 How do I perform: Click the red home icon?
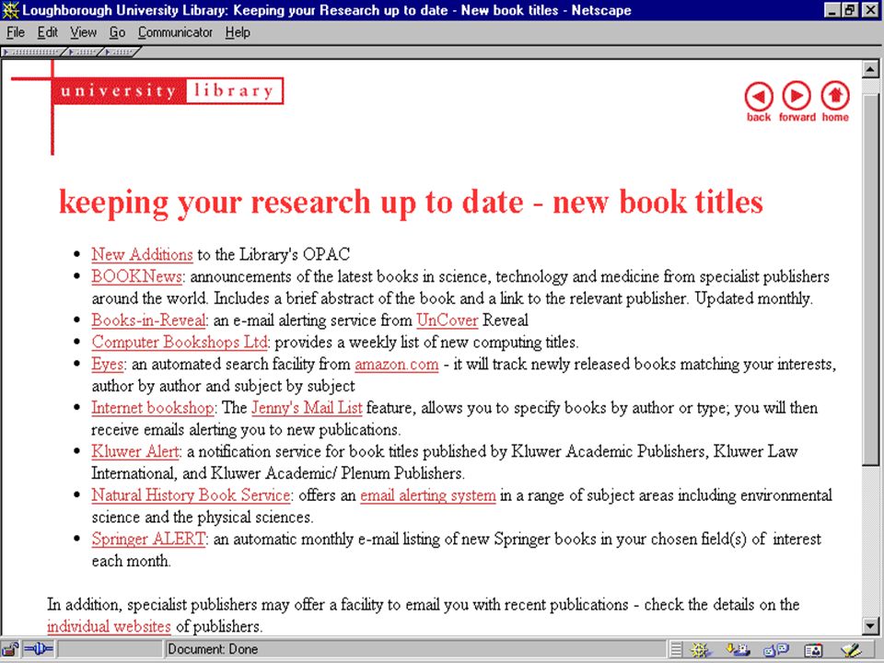(835, 97)
